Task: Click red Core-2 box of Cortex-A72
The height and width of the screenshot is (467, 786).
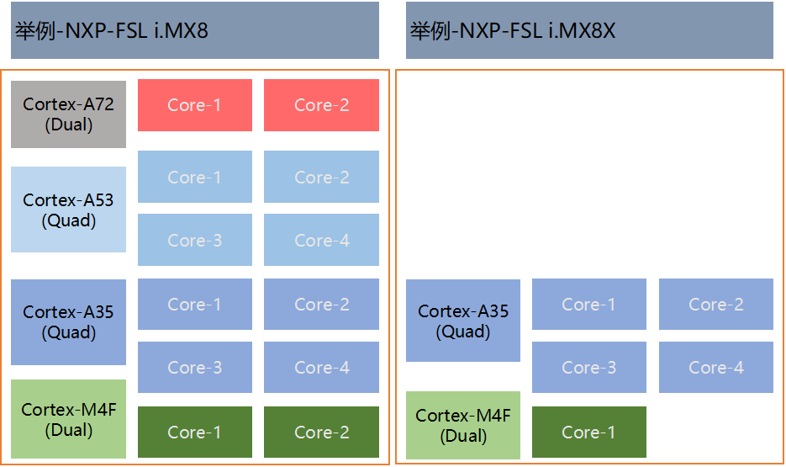Action: point(321,105)
